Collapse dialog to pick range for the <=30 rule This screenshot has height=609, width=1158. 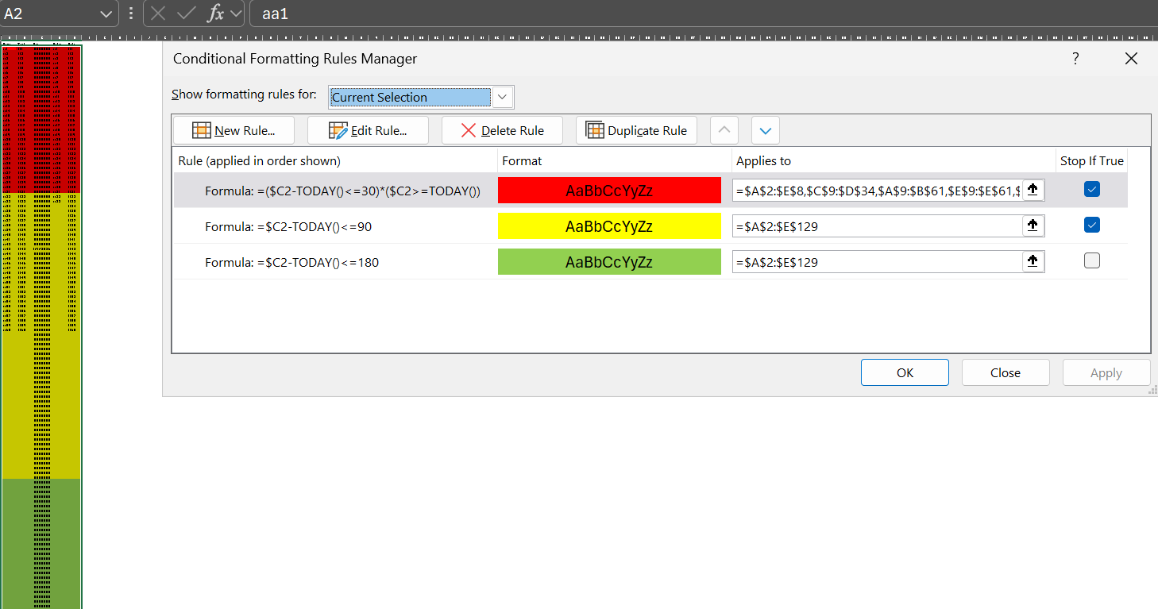tap(1033, 190)
